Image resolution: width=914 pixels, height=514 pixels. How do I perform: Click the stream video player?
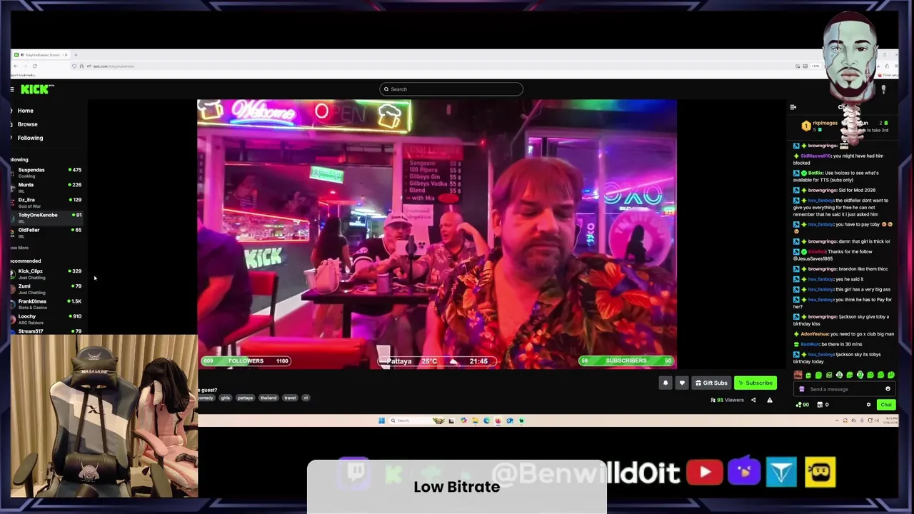436,234
